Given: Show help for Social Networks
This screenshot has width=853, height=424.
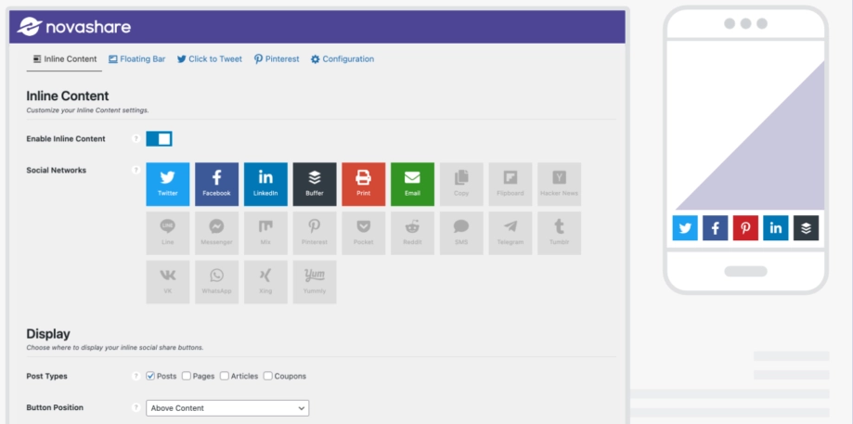Looking at the screenshot, I should click(x=136, y=170).
